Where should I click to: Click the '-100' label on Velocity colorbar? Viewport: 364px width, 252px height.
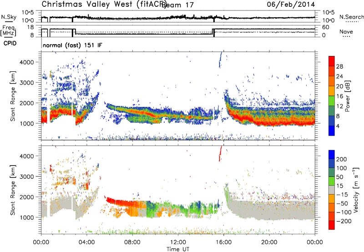[x=344, y=212]
